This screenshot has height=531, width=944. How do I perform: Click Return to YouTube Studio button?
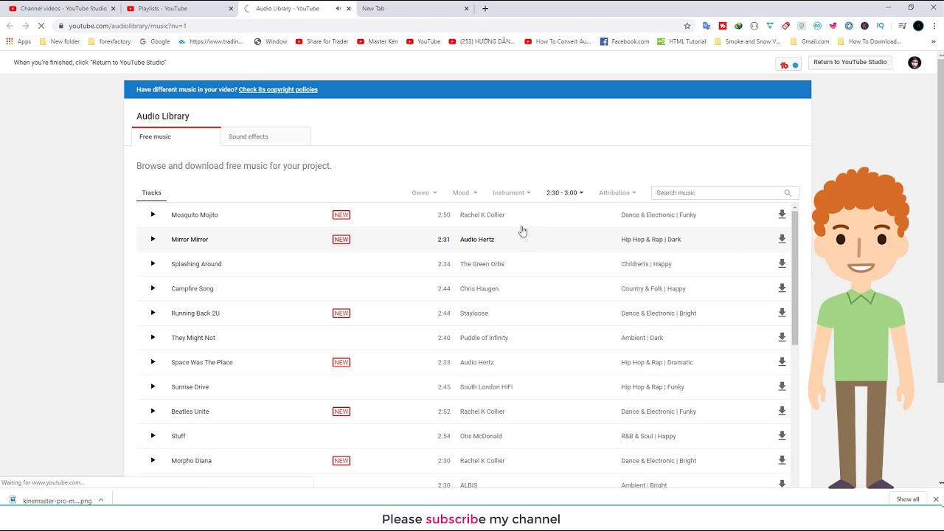(850, 62)
